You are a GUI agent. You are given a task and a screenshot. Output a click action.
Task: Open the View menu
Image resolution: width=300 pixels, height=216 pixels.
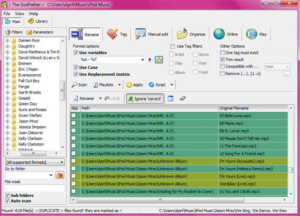[x=20, y=14]
